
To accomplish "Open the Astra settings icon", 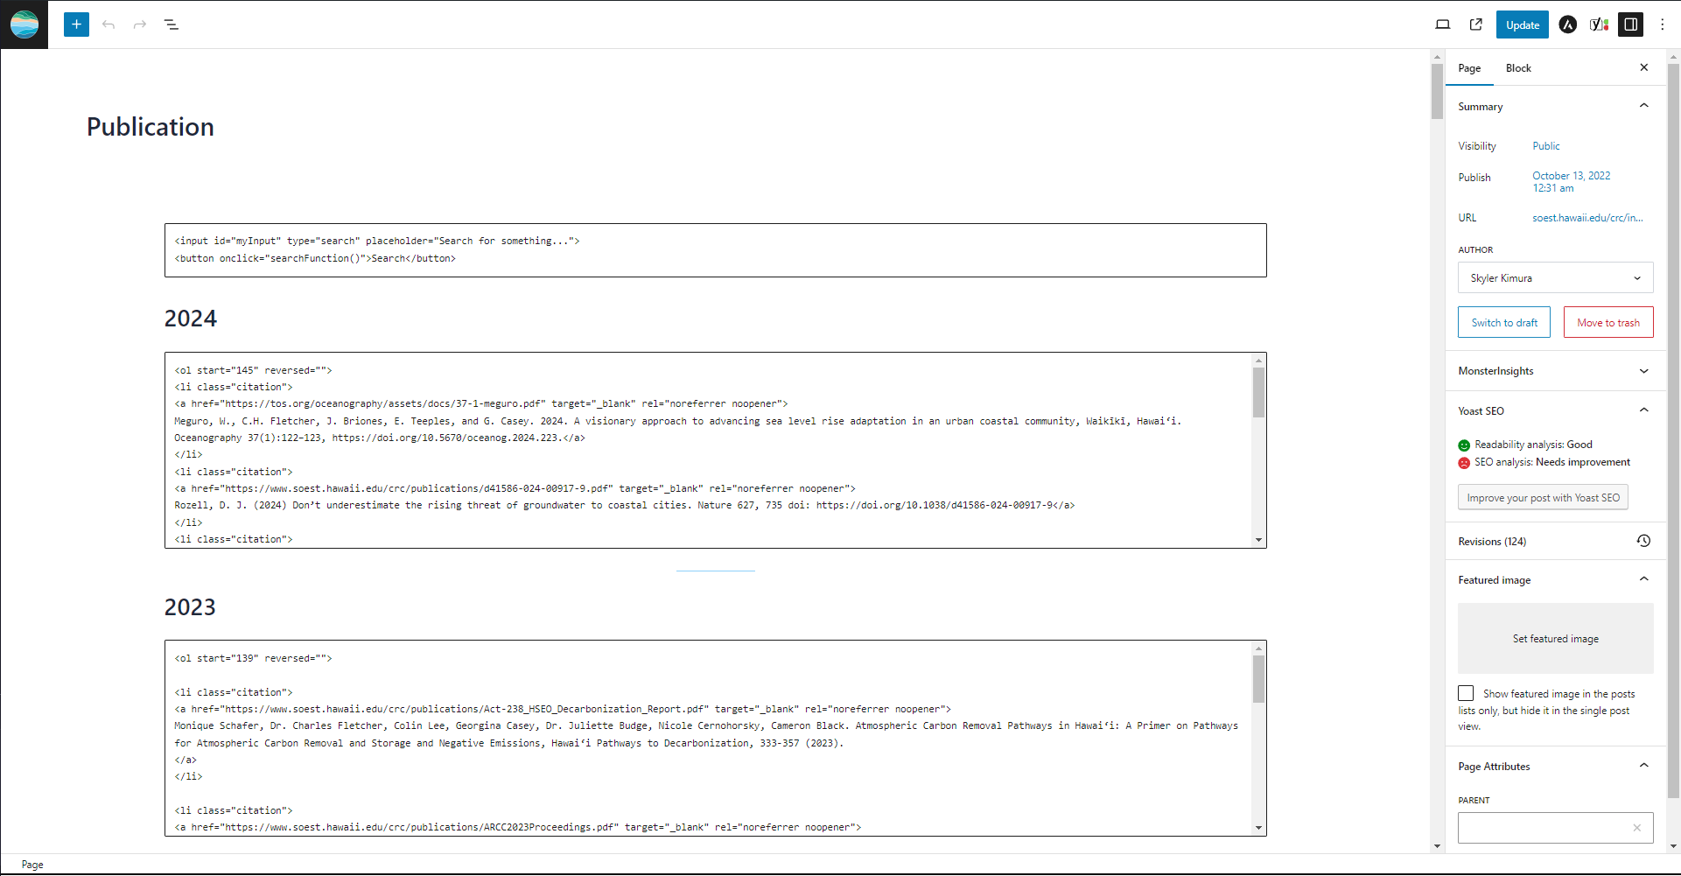I will 1568,25.
